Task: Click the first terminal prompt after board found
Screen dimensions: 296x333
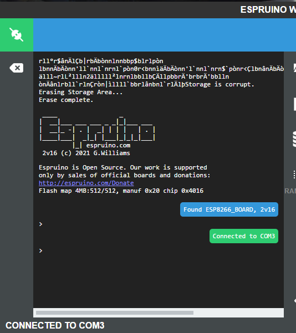Action: (x=40, y=224)
